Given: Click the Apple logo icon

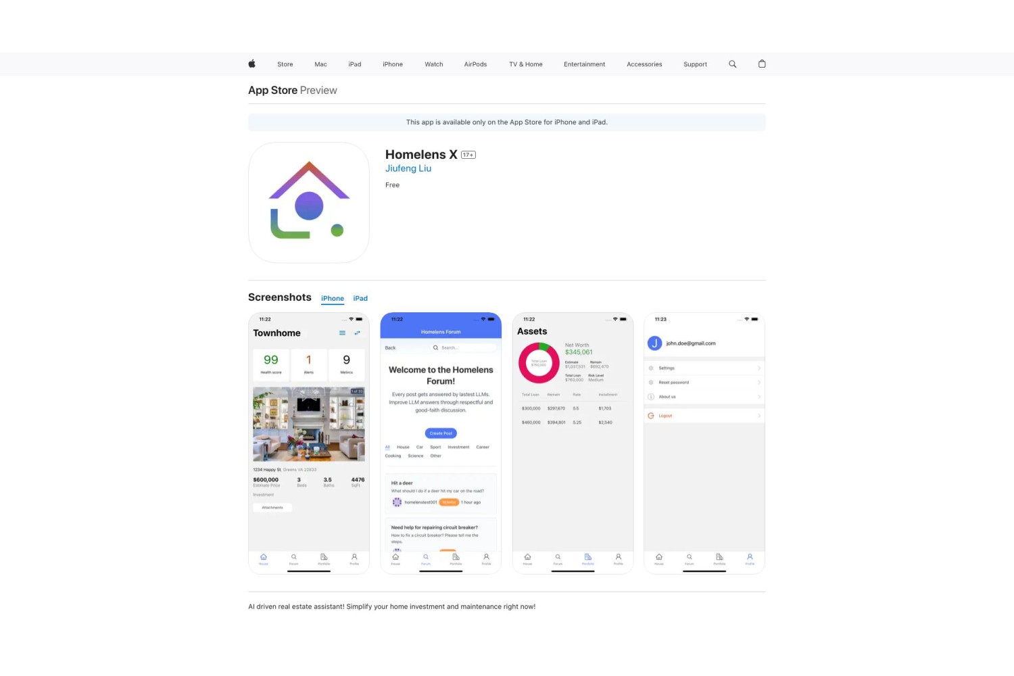Looking at the screenshot, I should (x=251, y=64).
